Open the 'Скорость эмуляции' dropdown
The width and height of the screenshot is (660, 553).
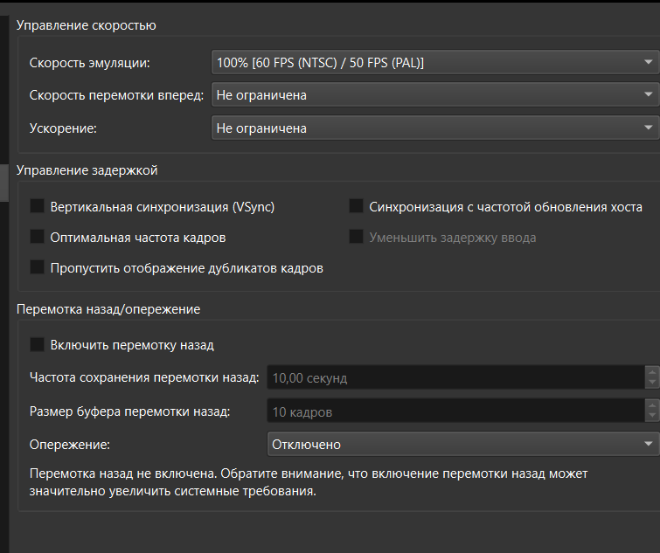(x=434, y=63)
